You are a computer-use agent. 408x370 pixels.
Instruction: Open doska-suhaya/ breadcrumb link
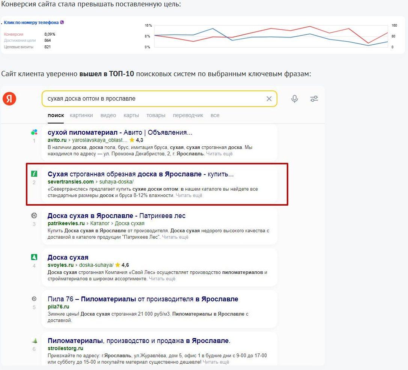click(96, 265)
